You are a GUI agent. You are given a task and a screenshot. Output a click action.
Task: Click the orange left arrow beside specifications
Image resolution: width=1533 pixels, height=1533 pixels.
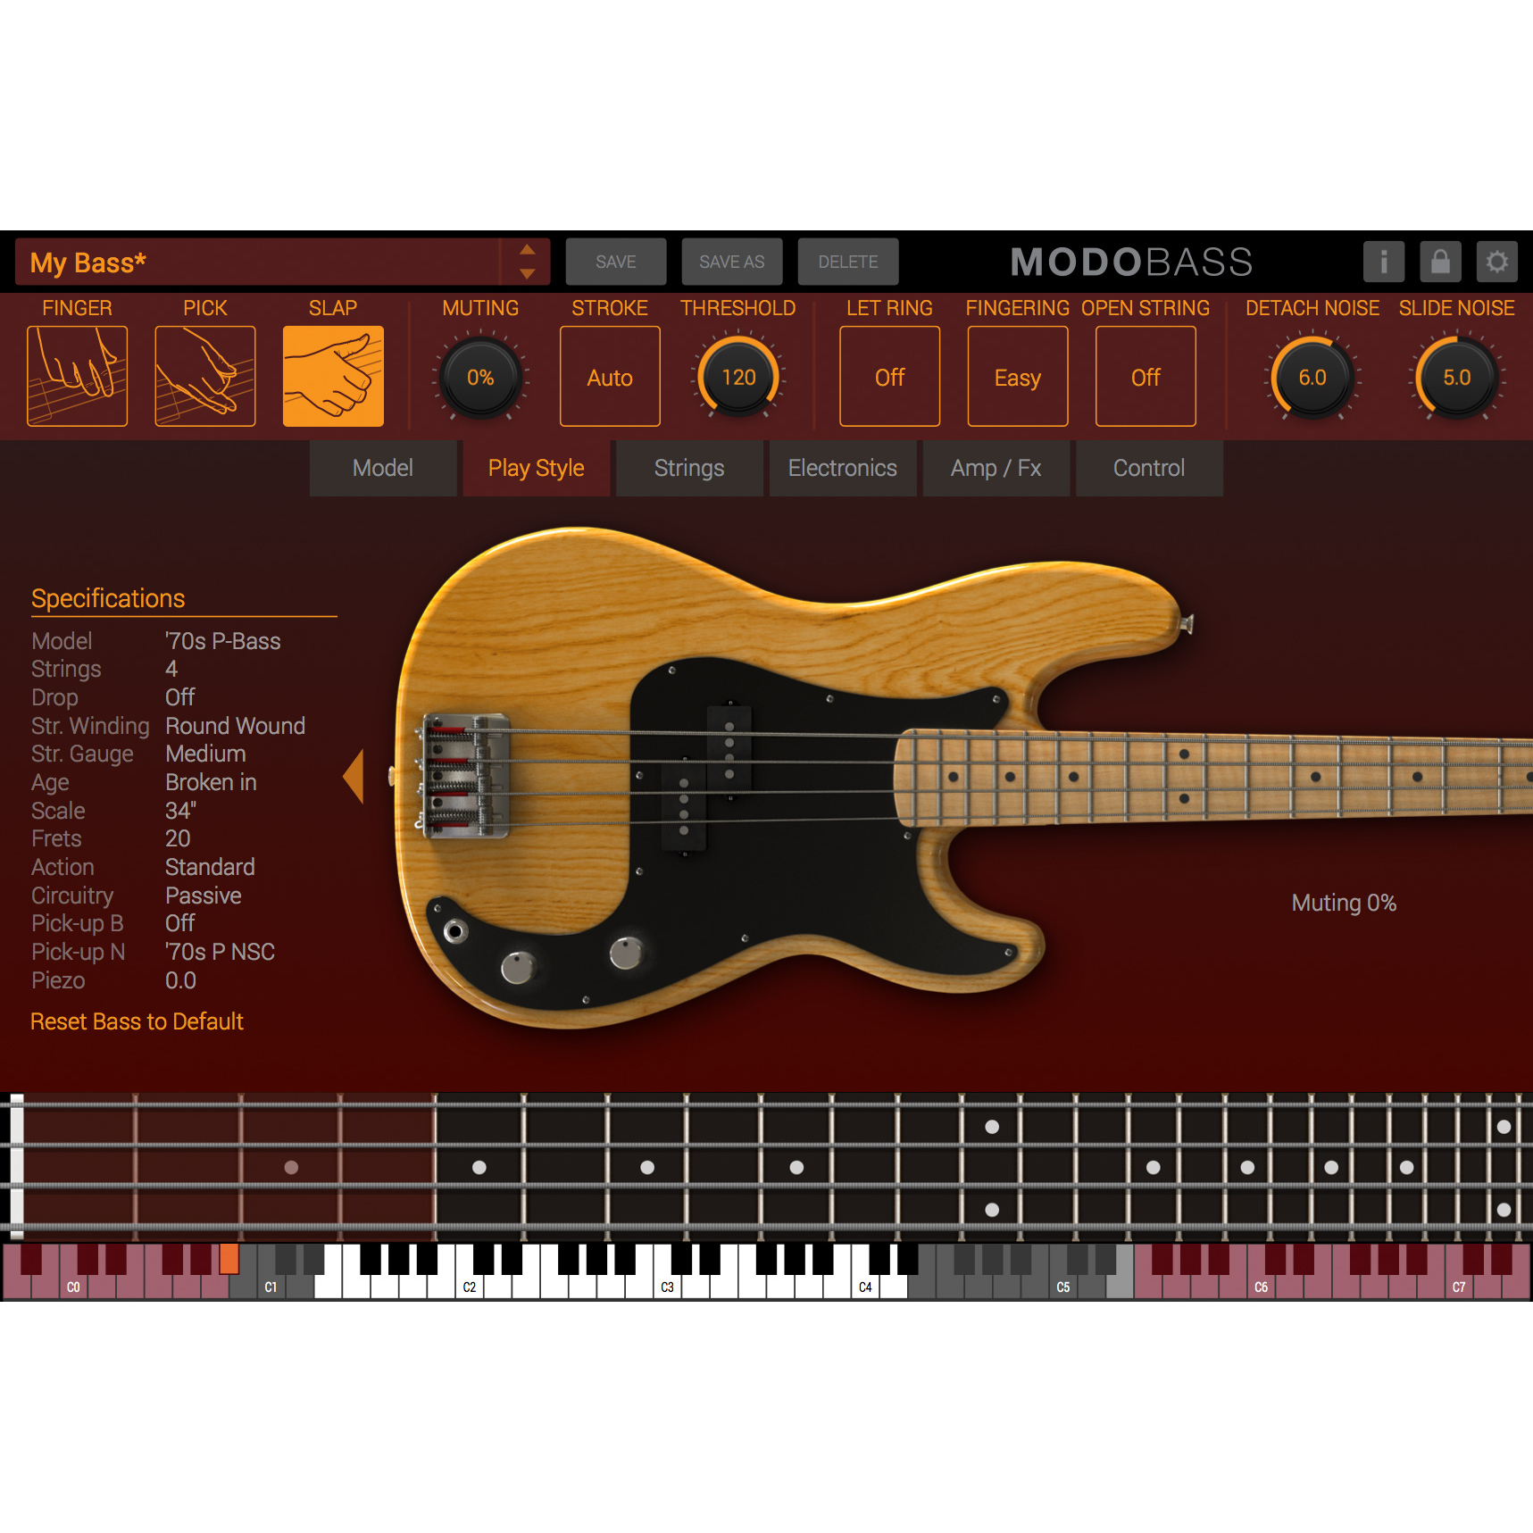[x=354, y=776]
